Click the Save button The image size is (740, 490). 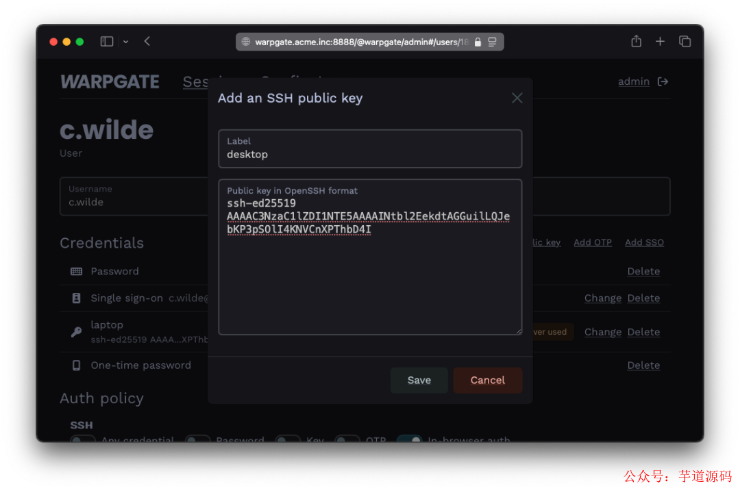click(419, 381)
